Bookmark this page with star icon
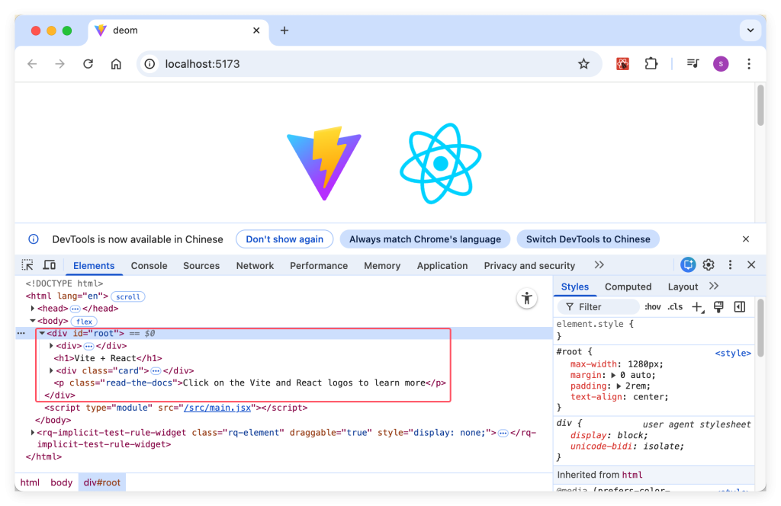This screenshot has width=781, height=506. click(583, 64)
